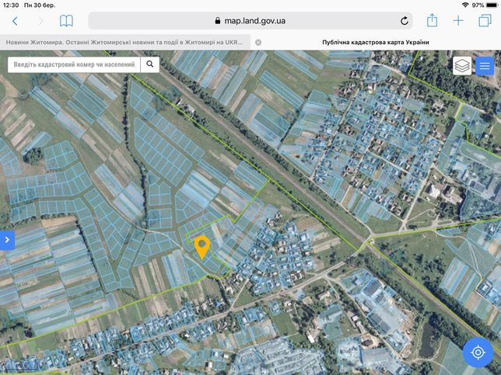Tap the battery indicator in status bar
The height and width of the screenshot is (375, 501).
(492, 5)
